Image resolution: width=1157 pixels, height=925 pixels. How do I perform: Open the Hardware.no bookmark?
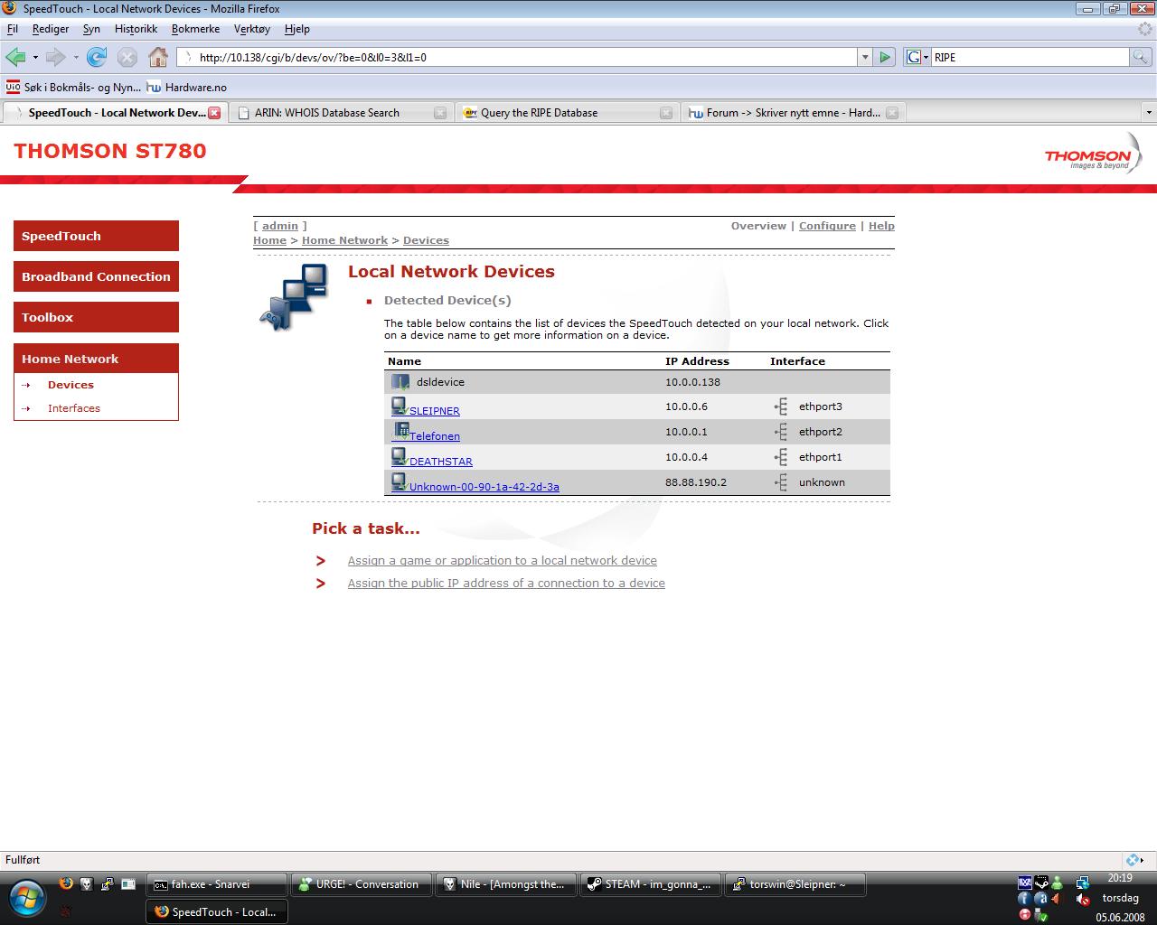(187, 88)
